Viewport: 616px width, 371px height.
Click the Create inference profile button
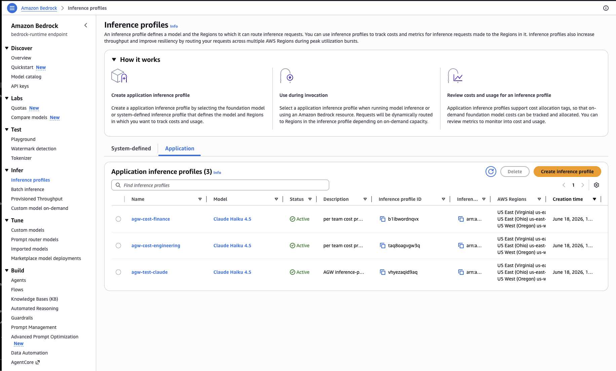tap(567, 172)
